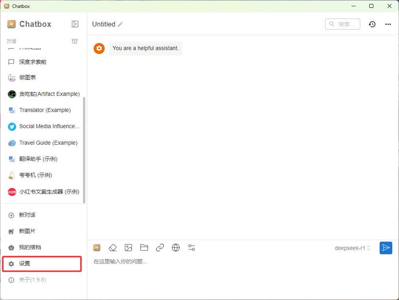This screenshot has height=300, width=399.
Task: Click the orange system prompt gear avatar
Action: tap(99, 48)
